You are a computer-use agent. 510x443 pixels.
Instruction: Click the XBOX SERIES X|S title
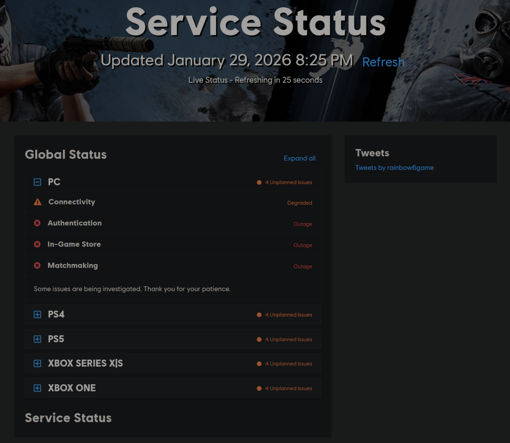(85, 363)
